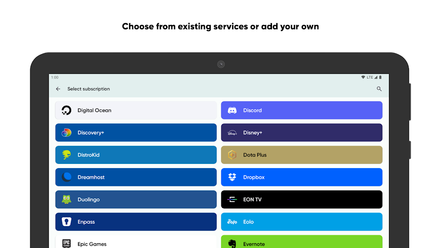Choose the Discord subscription label
Viewport: 441px width, 248px height.
coord(253,111)
